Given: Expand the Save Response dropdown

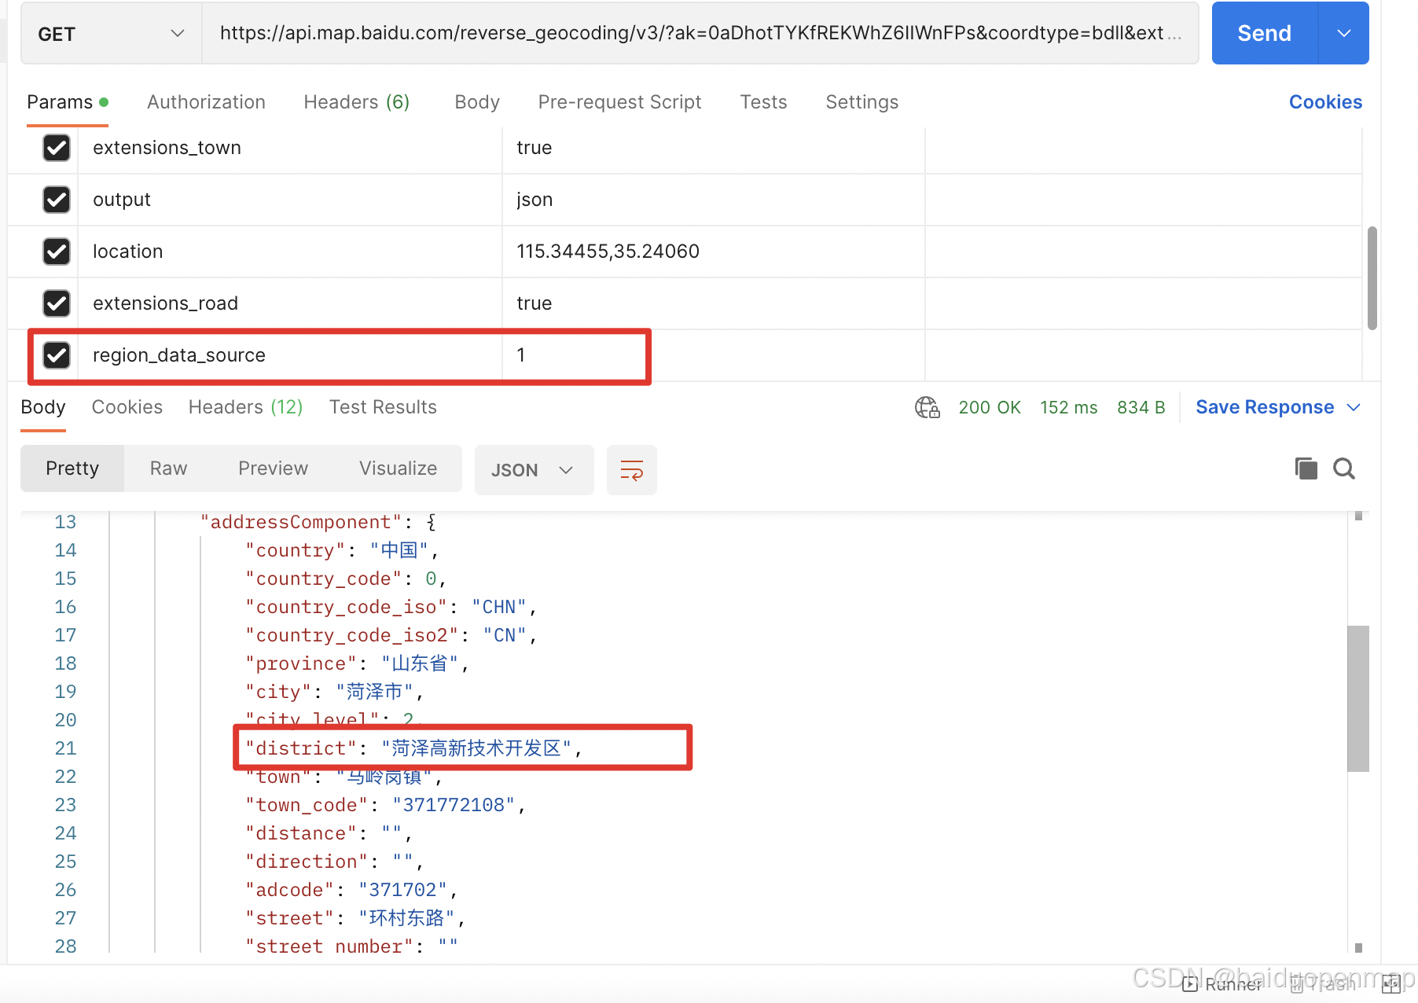Looking at the screenshot, I should click(1354, 407).
